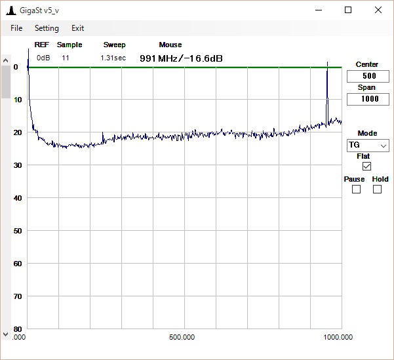Enable the Hold checkbox
Screen dimensions: 394x360
point(377,190)
